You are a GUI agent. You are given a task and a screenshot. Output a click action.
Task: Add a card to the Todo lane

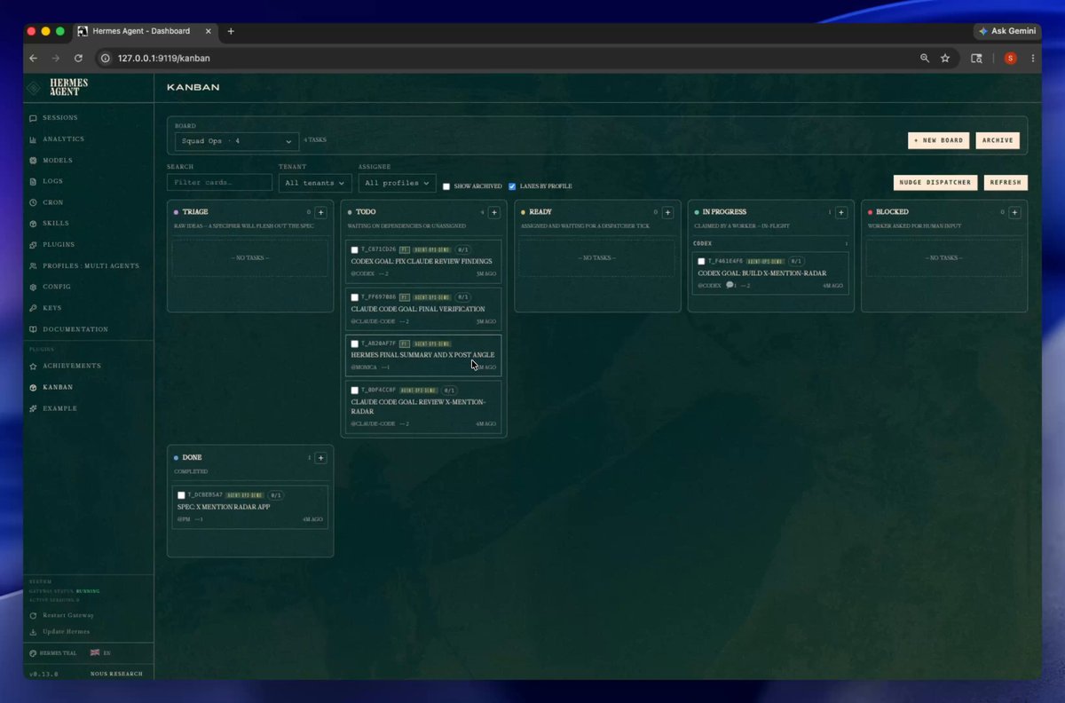tap(494, 212)
